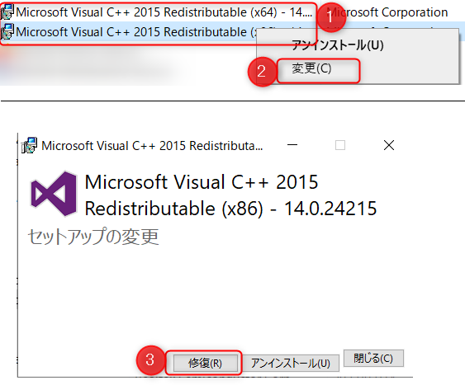This screenshot has width=465, height=385.
Task: Click installer icon of the highlighted second row
Action: click(x=7, y=32)
